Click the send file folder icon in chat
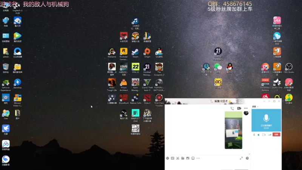This screenshot has height=170, width=302. pyautogui.click(x=183, y=158)
